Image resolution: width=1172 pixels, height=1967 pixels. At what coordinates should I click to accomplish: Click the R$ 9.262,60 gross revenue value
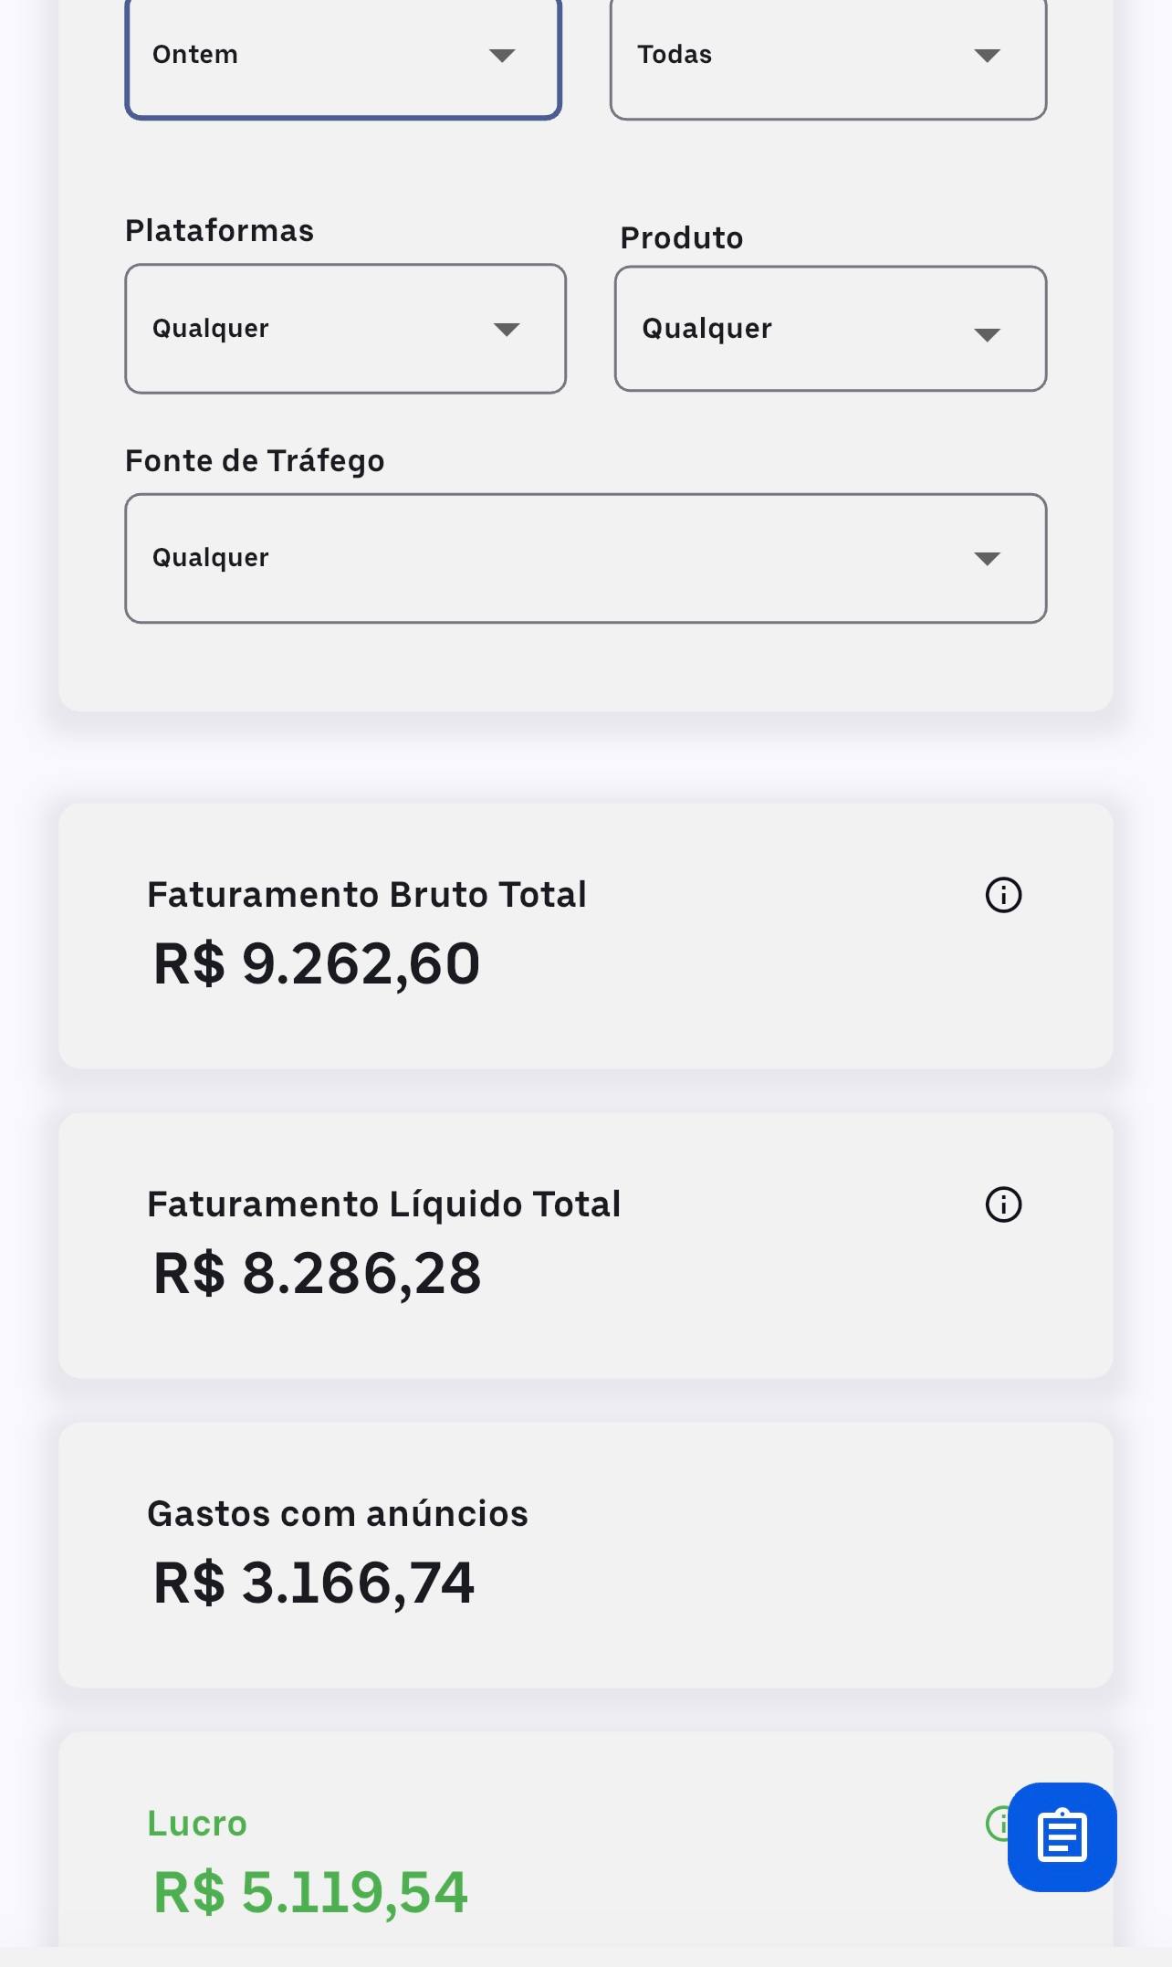(x=317, y=964)
